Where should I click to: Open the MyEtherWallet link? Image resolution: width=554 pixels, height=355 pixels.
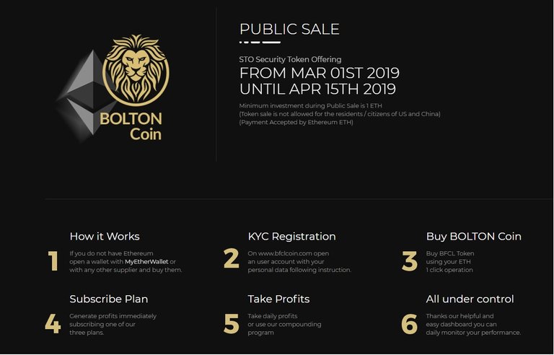point(146,262)
